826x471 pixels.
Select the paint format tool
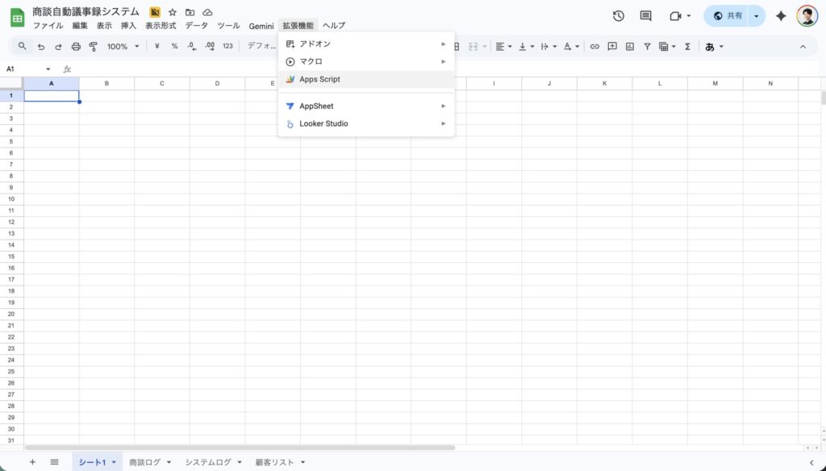click(x=93, y=47)
